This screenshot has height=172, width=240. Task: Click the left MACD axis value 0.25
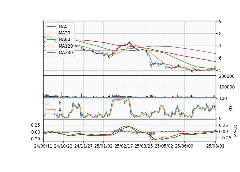35,125
